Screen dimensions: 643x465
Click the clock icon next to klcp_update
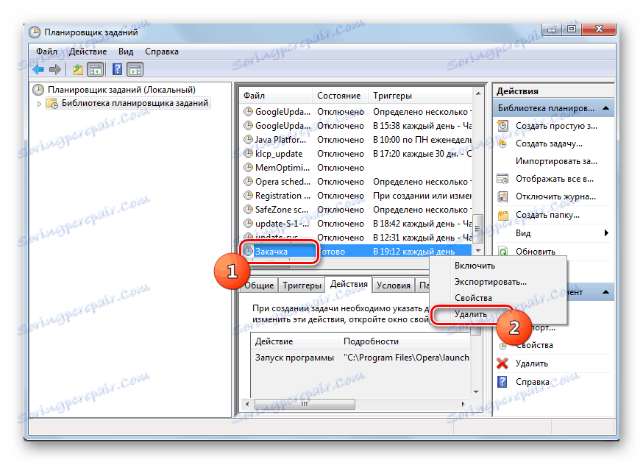(x=248, y=153)
